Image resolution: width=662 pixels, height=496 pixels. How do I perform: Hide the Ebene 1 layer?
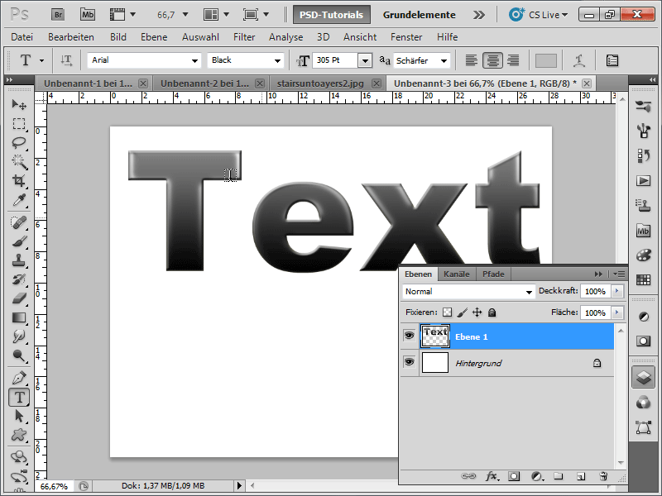click(x=409, y=336)
